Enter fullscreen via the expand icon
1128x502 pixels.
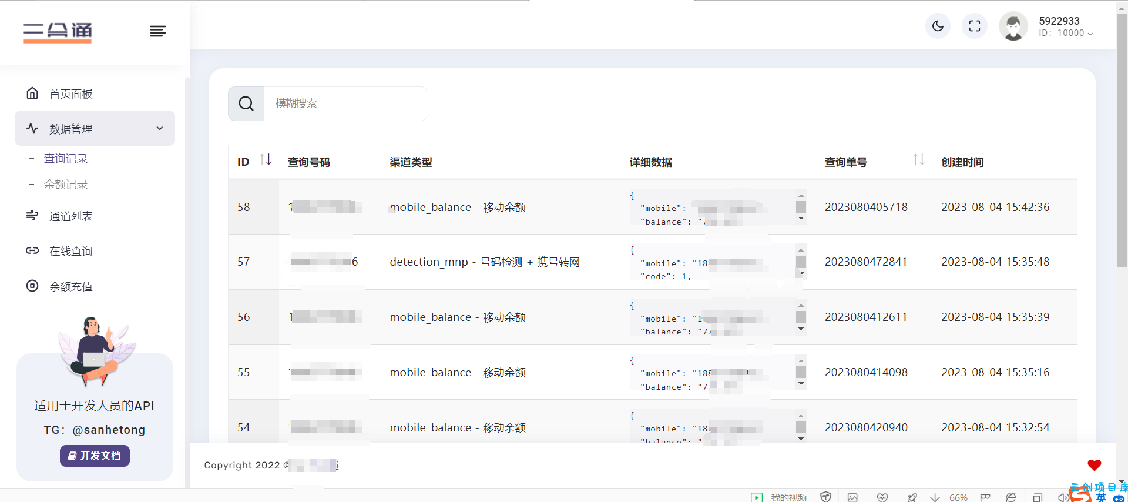coord(975,26)
